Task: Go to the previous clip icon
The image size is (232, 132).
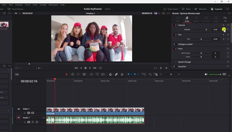Action: pyautogui.click(x=166, y=68)
